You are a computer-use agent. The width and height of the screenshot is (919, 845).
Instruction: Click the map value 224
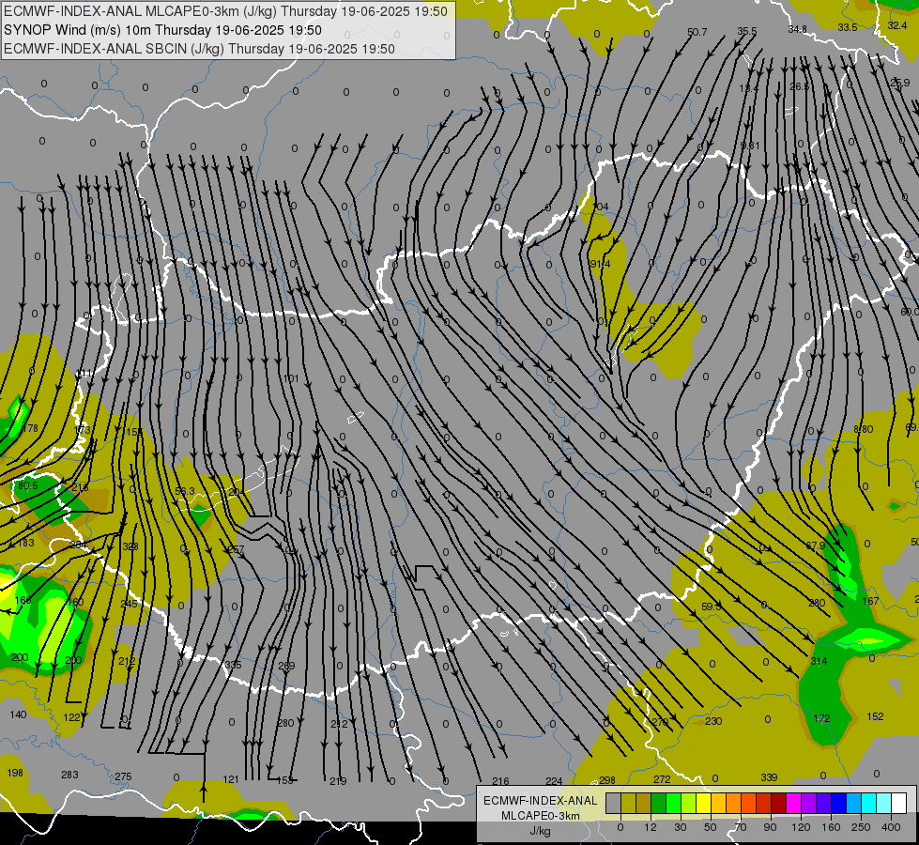[554, 781]
